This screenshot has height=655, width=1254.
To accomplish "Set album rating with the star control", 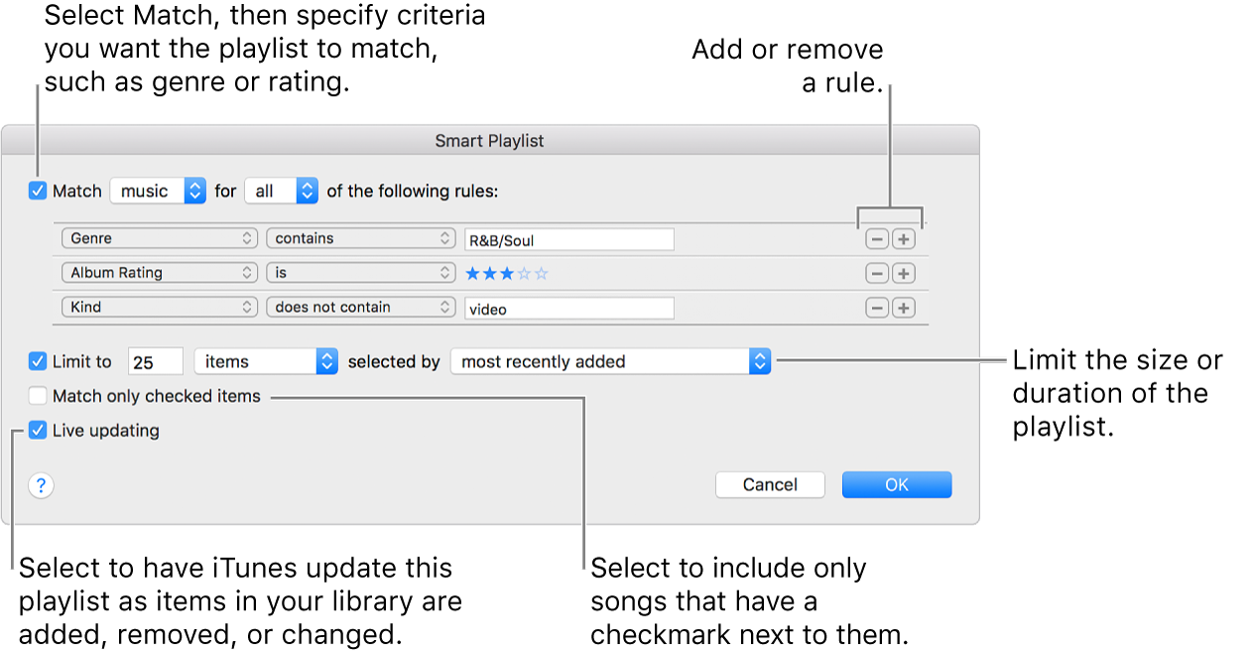I will (x=507, y=274).
